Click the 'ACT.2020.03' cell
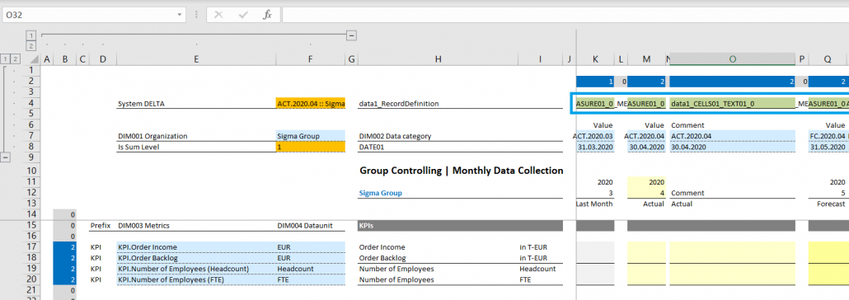Viewport: 849px width, 300px height. (594, 136)
